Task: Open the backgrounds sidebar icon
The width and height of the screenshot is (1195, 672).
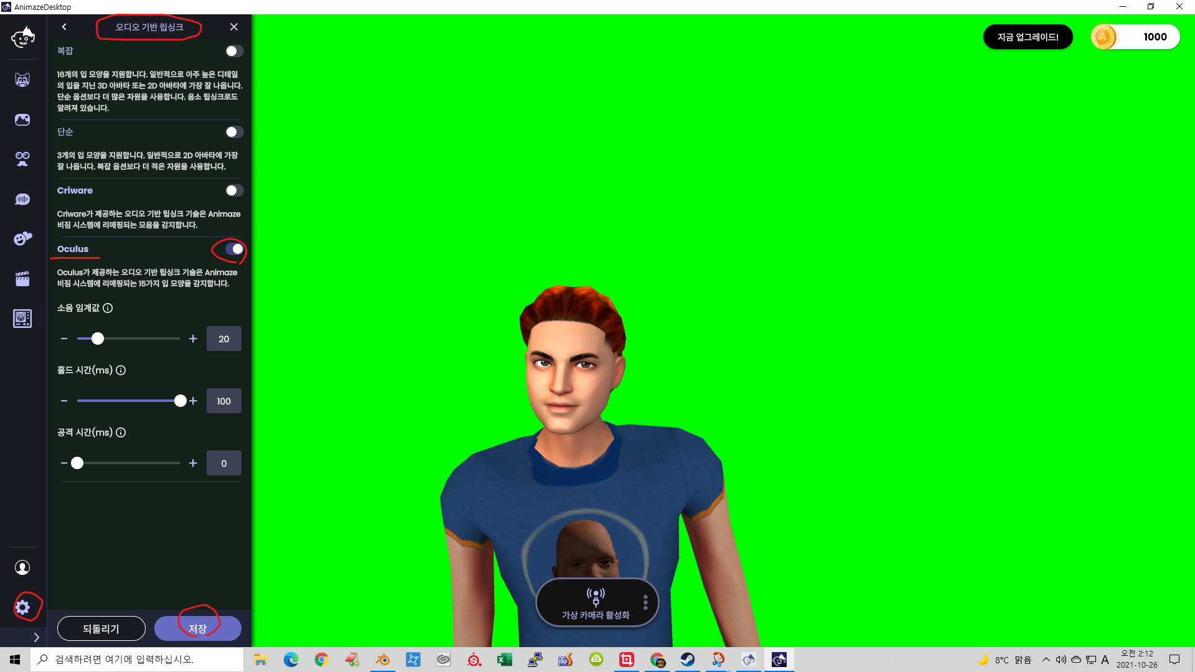Action: [22, 119]
